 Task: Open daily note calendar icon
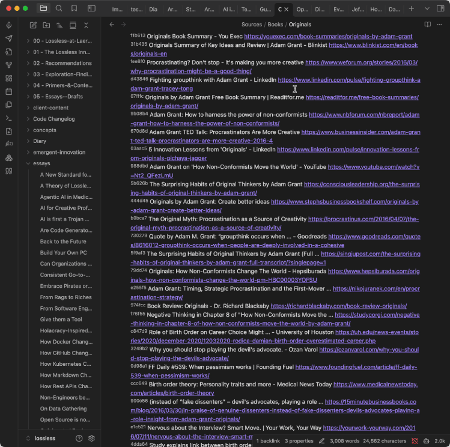click(x=9, y=92)
